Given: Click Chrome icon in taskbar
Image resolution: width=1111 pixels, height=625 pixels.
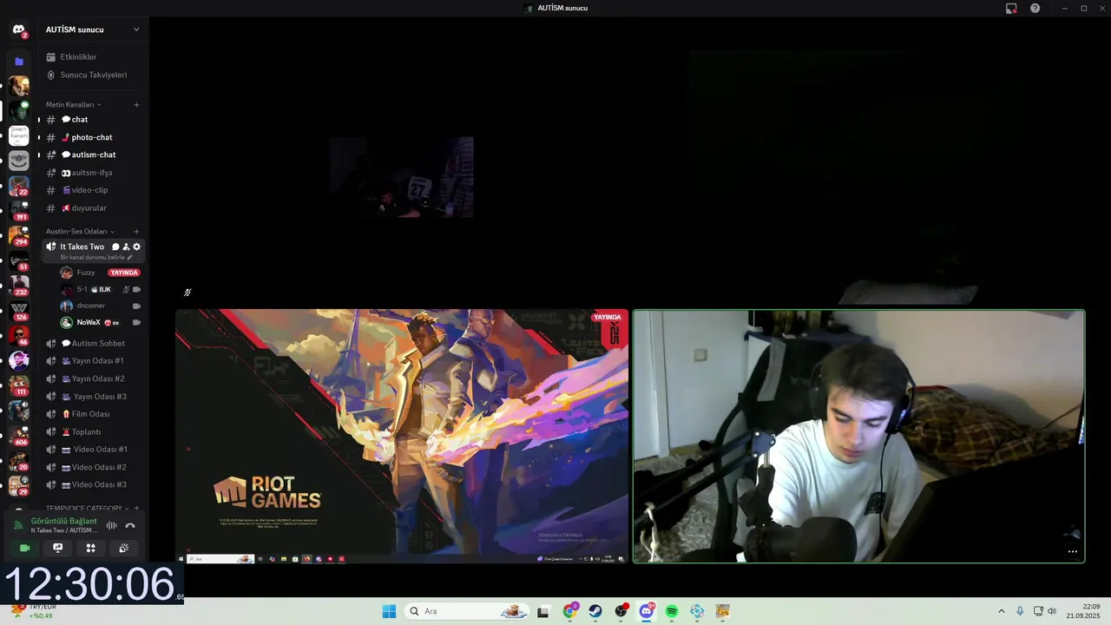Looking at the screenshot, I should tap(569, 611).
